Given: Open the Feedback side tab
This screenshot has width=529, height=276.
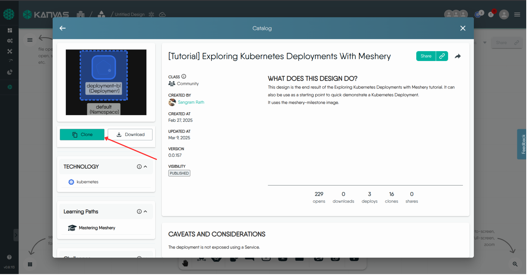Looking at the screenshot, I should coord(523,144).
